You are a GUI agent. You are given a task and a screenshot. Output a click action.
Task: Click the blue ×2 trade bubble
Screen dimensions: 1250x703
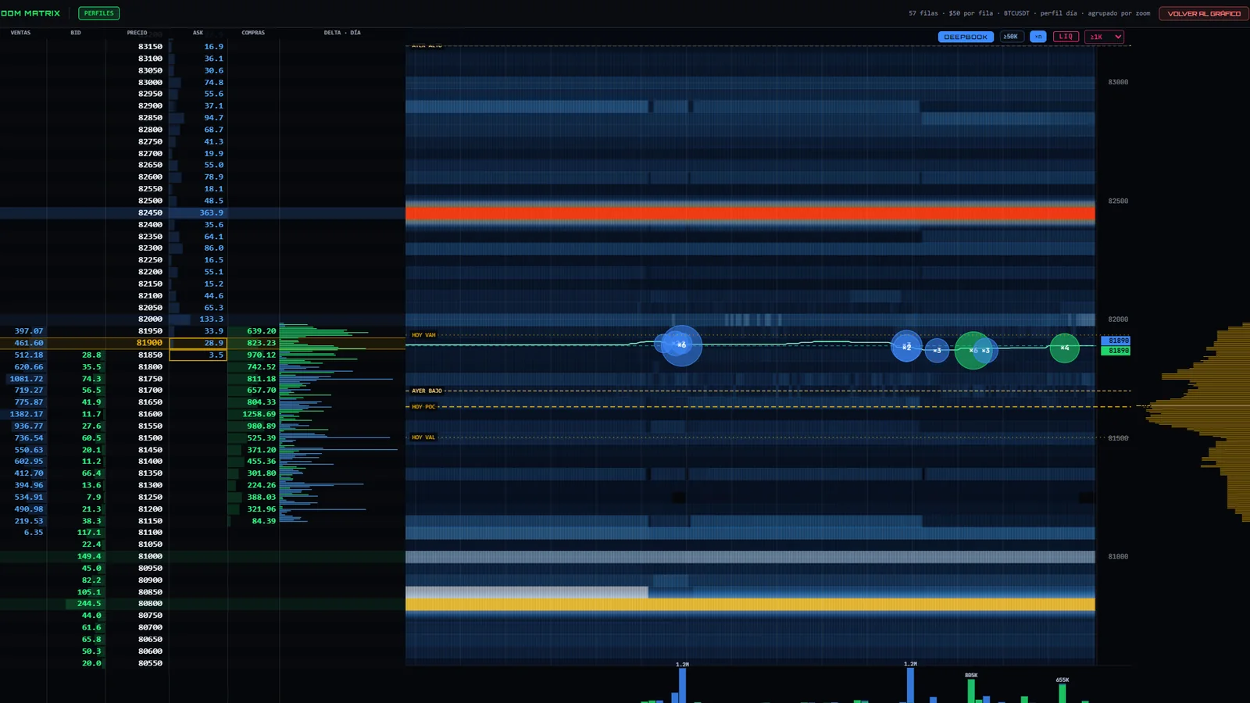(x=906, y=347)
